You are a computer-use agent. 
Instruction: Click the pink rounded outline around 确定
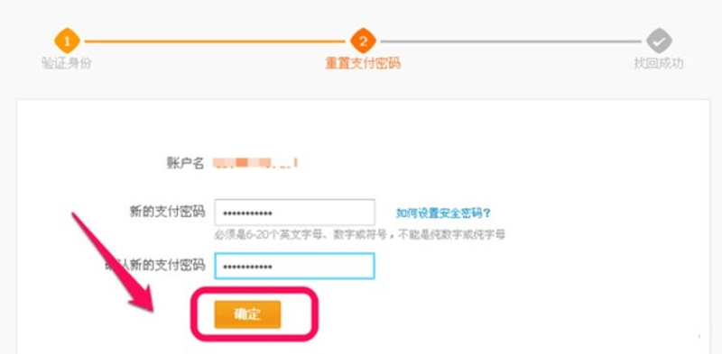[x=255, y=314]
